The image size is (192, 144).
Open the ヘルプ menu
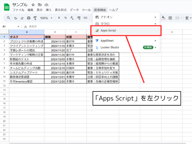pyautogui.click(x=113, y=10)
